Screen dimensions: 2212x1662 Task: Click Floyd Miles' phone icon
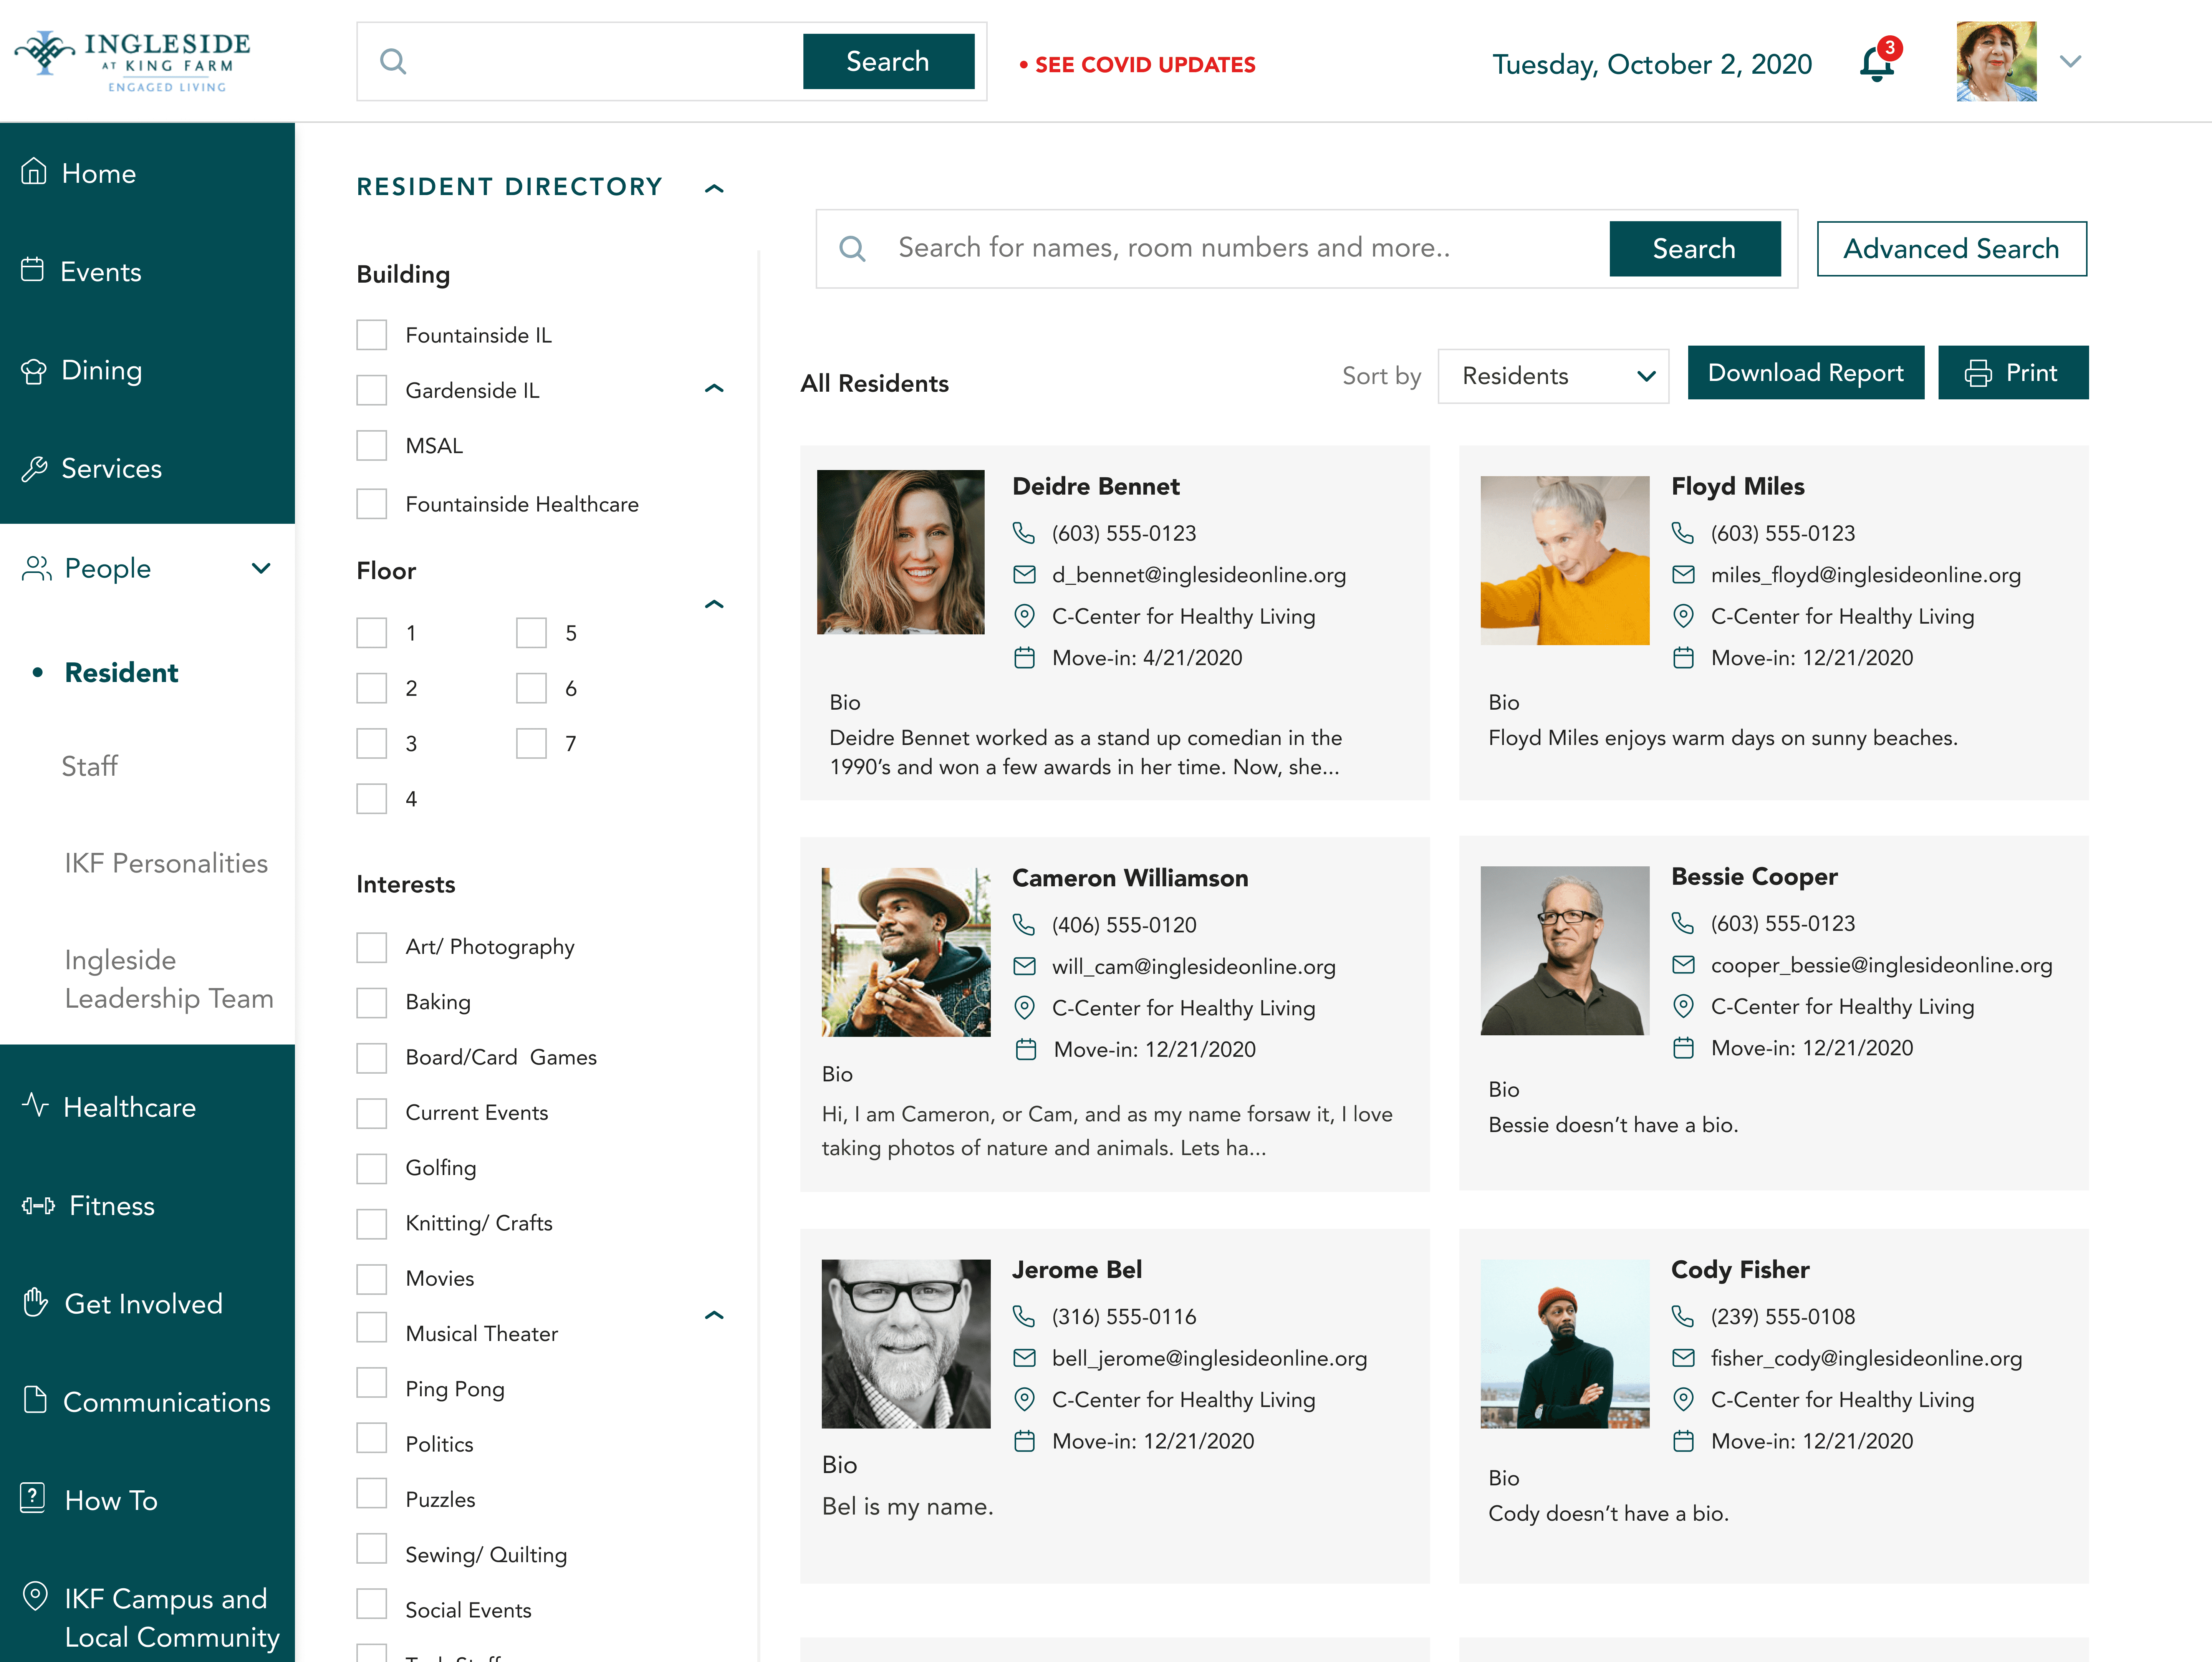[x=1682, y=533]
